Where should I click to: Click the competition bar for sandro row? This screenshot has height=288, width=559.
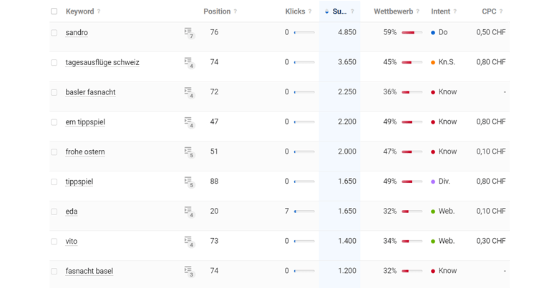coord(412,33)
